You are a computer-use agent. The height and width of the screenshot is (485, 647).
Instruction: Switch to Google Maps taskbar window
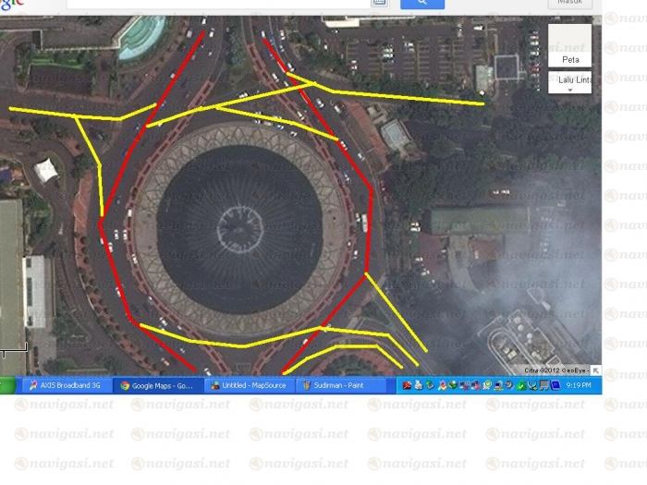[x=157, y=385]
